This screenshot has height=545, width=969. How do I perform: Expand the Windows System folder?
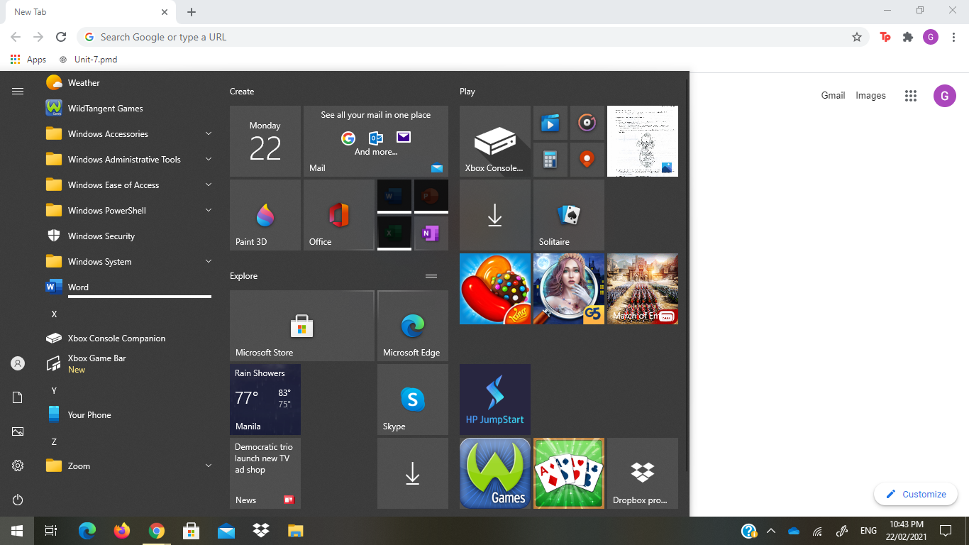coord(128,262)
